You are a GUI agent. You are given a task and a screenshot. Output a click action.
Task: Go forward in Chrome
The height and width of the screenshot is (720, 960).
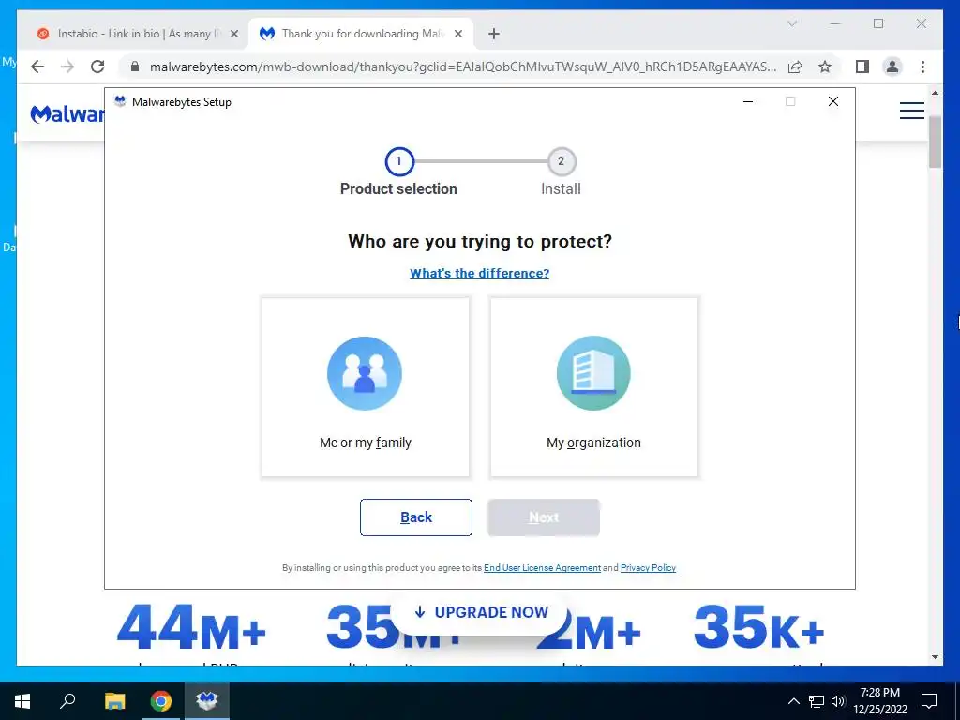[67, 67]
